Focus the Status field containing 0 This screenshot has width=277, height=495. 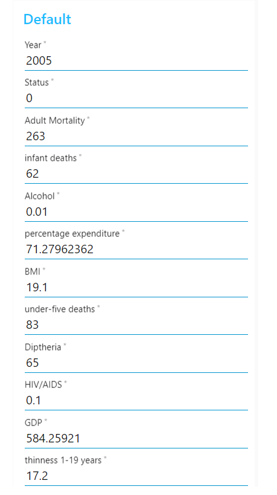pos(136,98)
